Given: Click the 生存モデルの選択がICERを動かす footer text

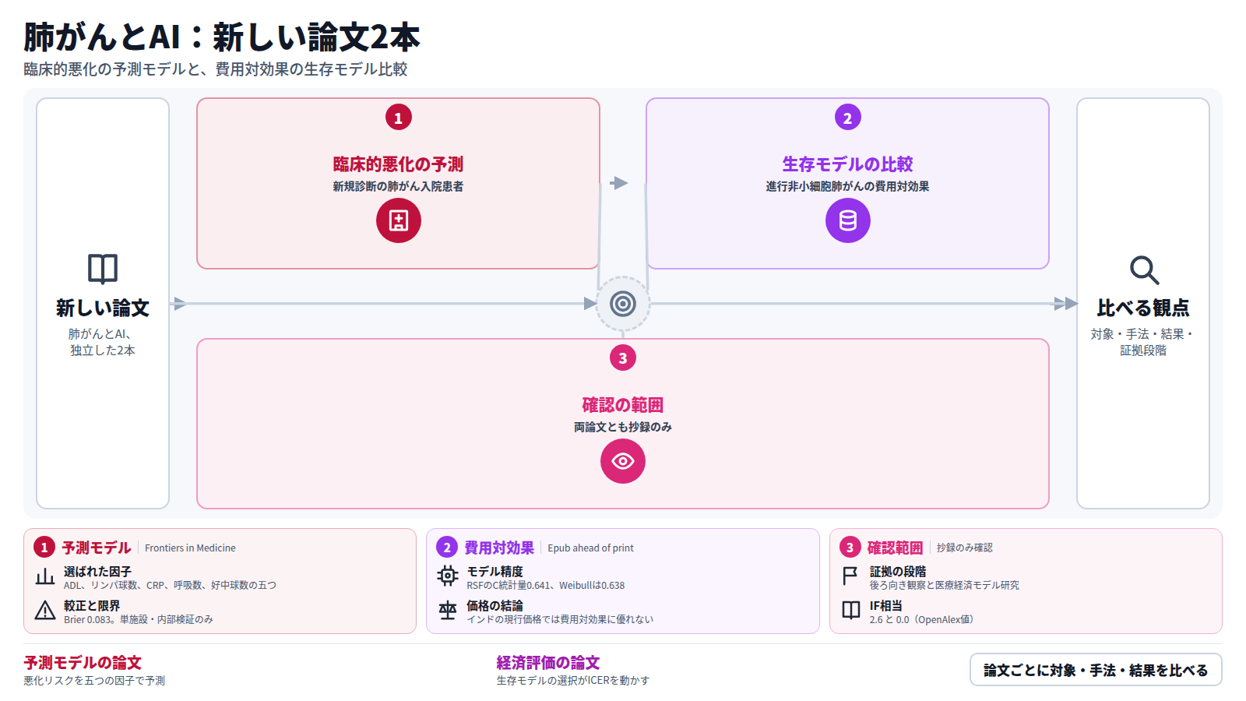Looking at the screenshot, I should pyautogui.click(x=573, y=681).
